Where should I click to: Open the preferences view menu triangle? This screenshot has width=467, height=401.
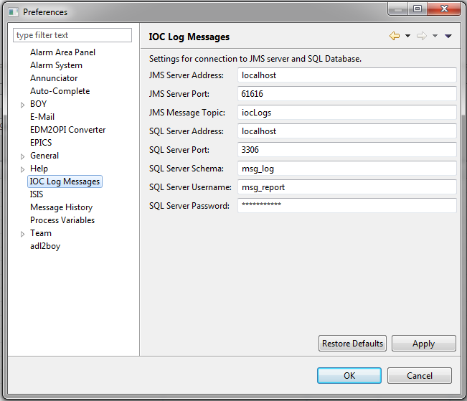[x=448, y=36]
